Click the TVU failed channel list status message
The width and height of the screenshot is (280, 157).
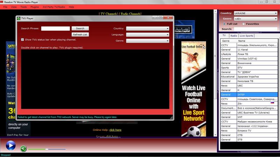67,117
